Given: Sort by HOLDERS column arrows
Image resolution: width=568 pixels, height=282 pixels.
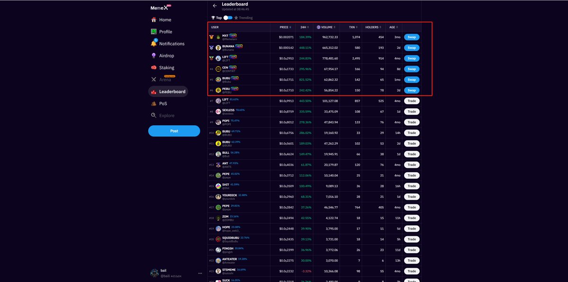Looking at the screenshot, I should point(380,27).
